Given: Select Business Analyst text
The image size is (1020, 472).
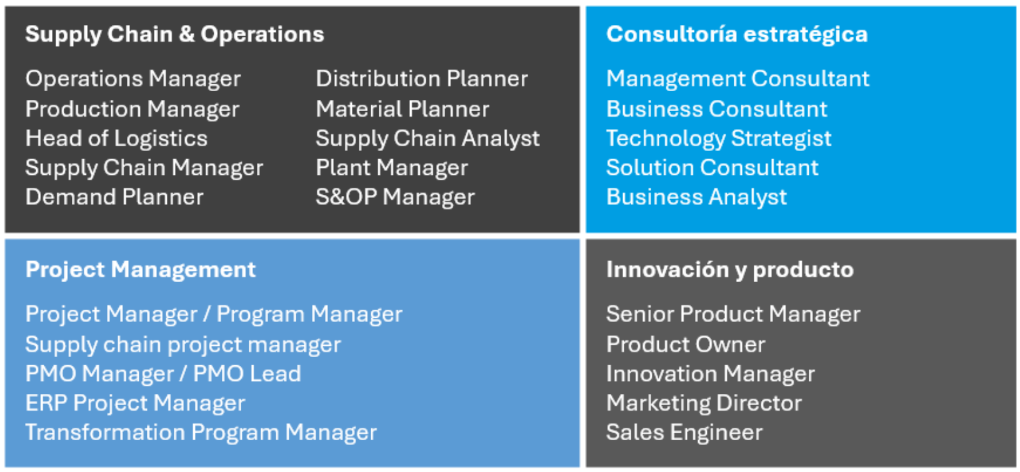Looking at the screenshot, I should click(696, 197).
